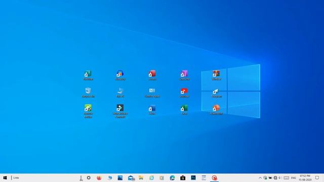Launch Photoshop from the taskbar
This screenshot has height=182, width=324.
[193, 177]
